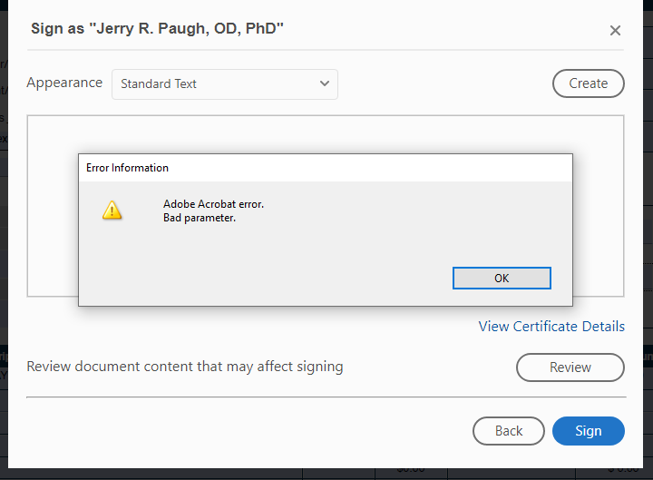Click the "Standard Text" value in the dropdown
The height and width of the screenshot is (480, 653).
[159, 83]
